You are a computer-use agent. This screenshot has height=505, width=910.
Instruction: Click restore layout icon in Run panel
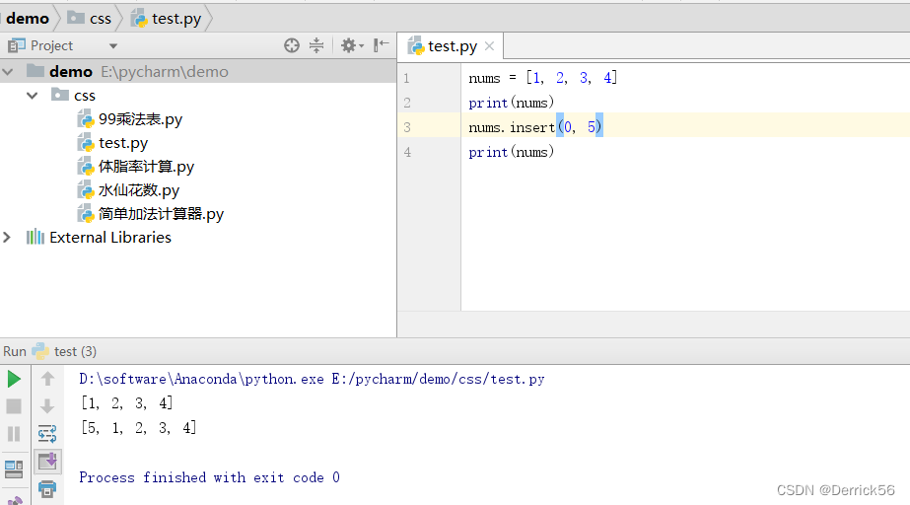coord(14,469)
